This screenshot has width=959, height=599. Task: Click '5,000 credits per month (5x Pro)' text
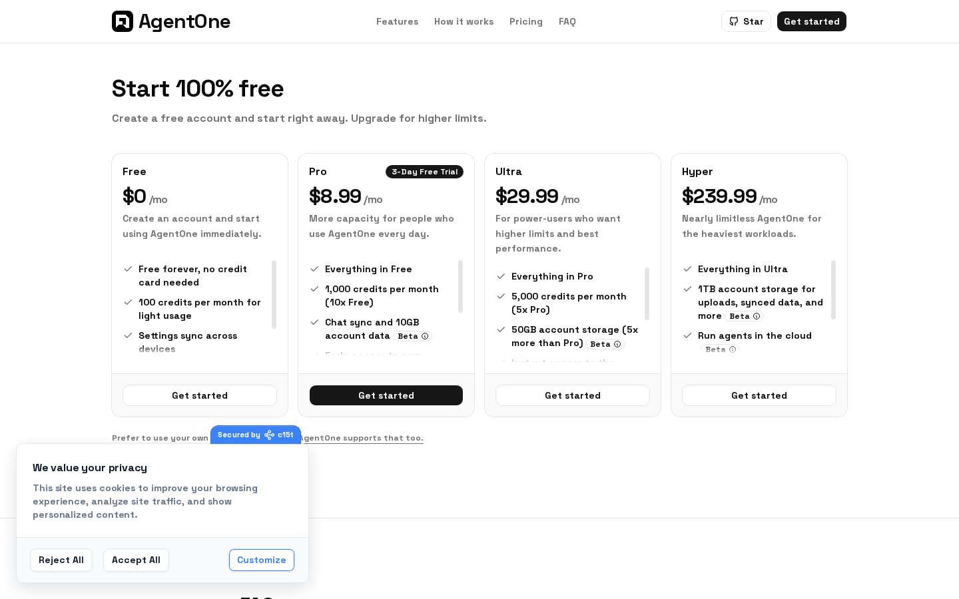click(x=569, y=303)
